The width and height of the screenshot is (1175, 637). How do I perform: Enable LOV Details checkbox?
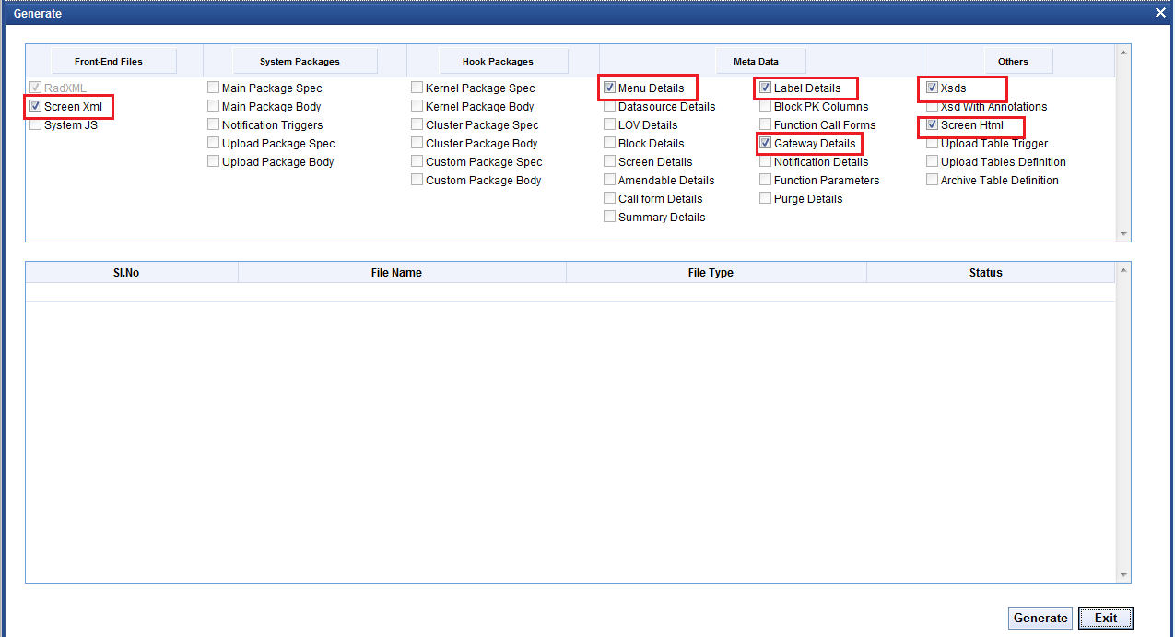pyautogui.click(x=610, y=125)
